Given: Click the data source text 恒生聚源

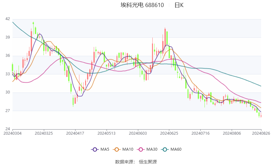Looking at the screenshot, I should pos(148,162).
